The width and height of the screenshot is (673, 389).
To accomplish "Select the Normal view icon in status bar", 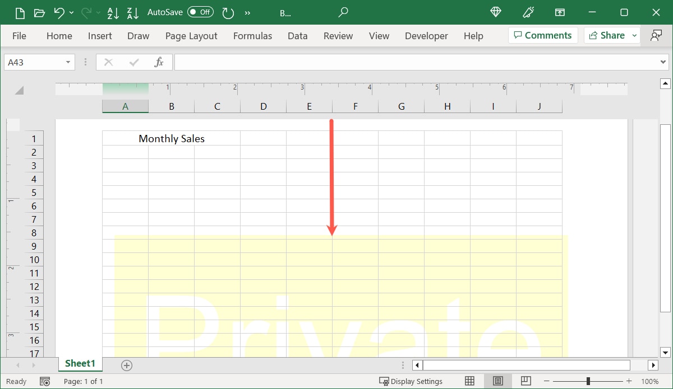I will click(x=469, y=381).
